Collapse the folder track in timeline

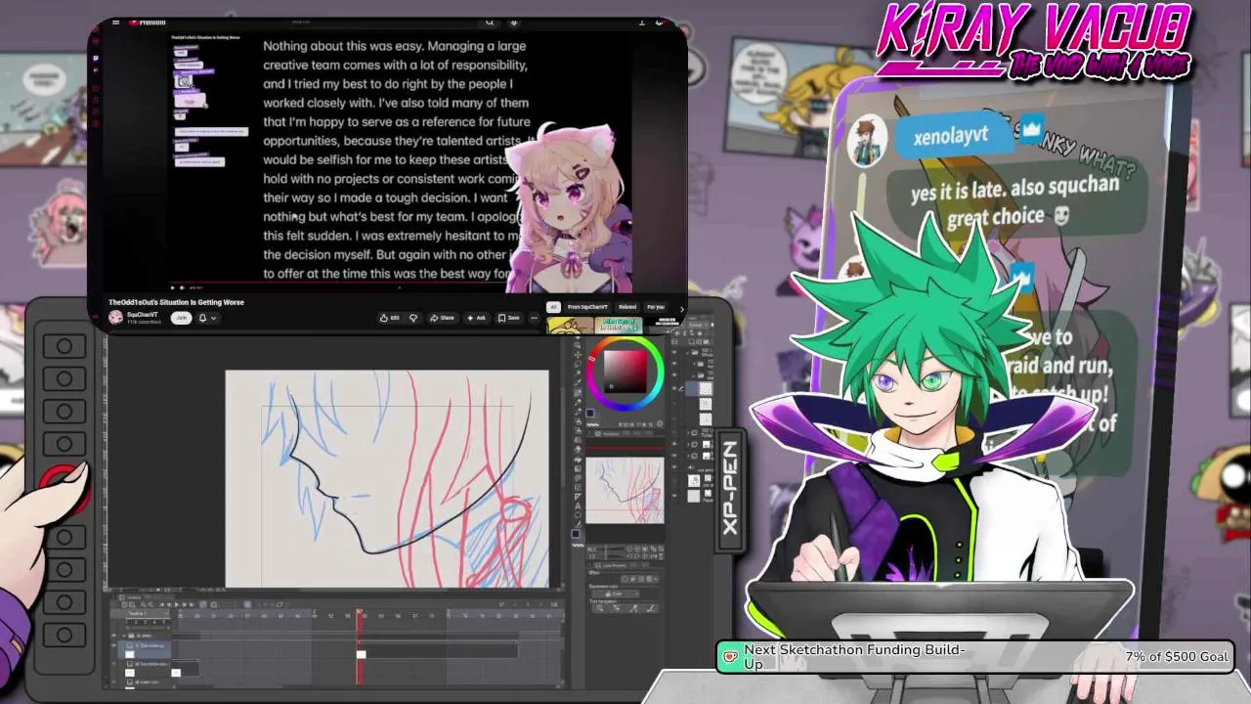[x=124, y=635]
